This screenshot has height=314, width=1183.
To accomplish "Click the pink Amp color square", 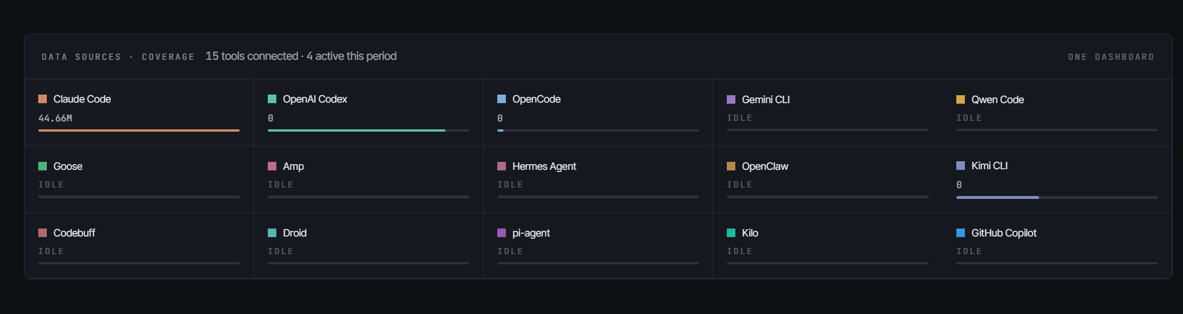I will click(x=272, y=166).
